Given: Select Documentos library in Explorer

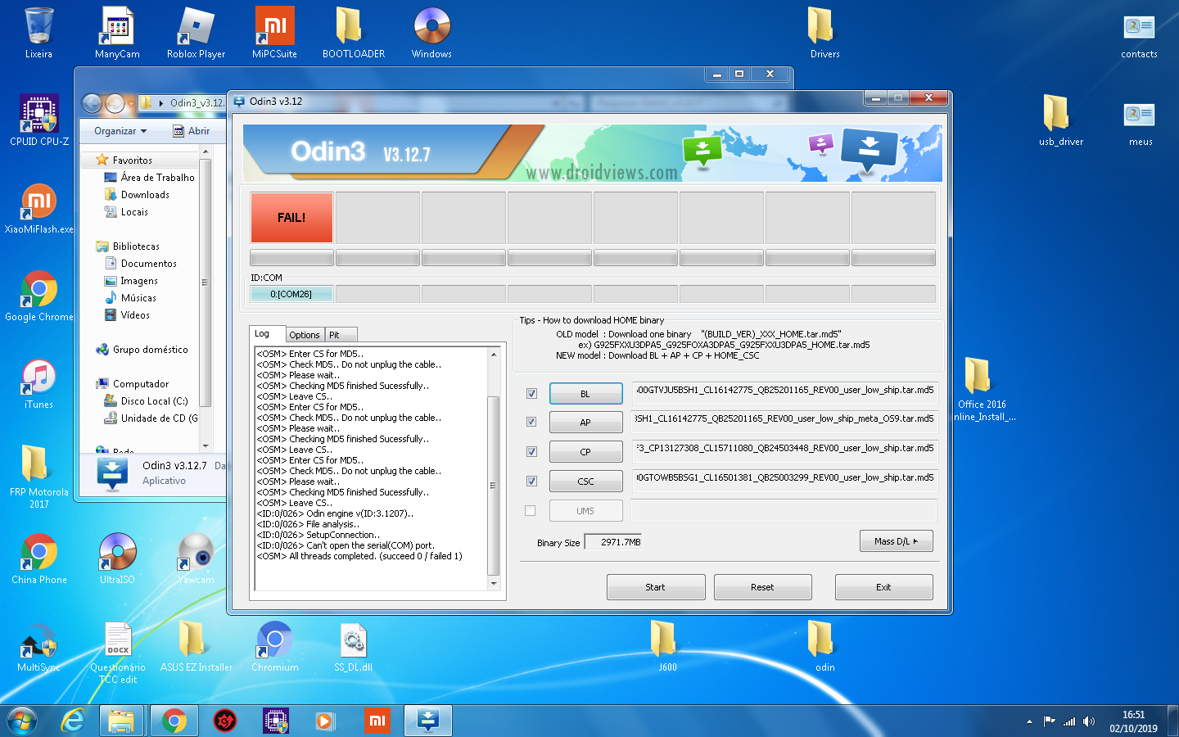Looking at the screenshot, I should coord(141,264).
